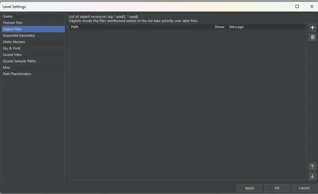Select the Object Files category
The width and height of the screenshot is (318, 194).
(x=12, y=29)
